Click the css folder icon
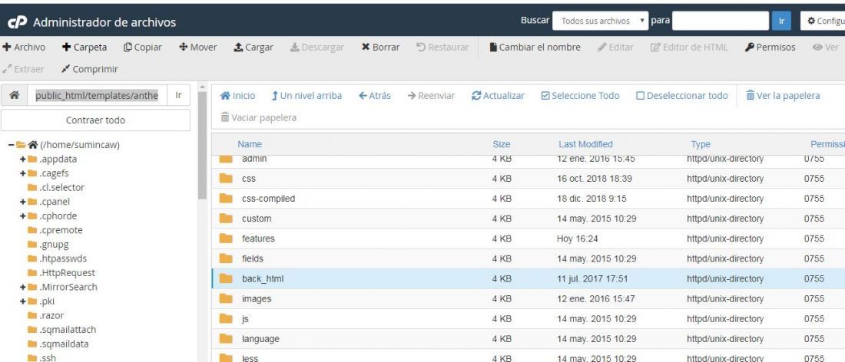Viewport: 845px width, 362px height. (226, 178)
